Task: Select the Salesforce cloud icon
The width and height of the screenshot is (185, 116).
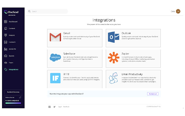Action: click(x=55, y=57)
